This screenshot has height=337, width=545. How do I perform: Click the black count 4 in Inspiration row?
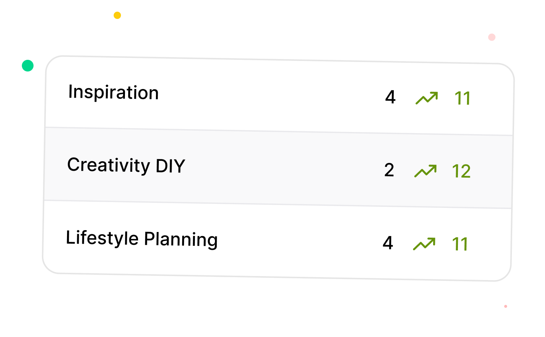pos(390,97)
